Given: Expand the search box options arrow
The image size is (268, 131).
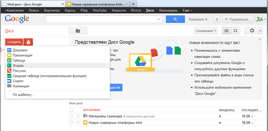Looking at the screenshot, I should tap(159, 19).
